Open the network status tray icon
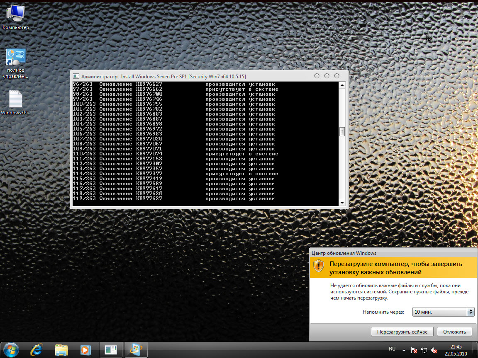 [424, 350]
